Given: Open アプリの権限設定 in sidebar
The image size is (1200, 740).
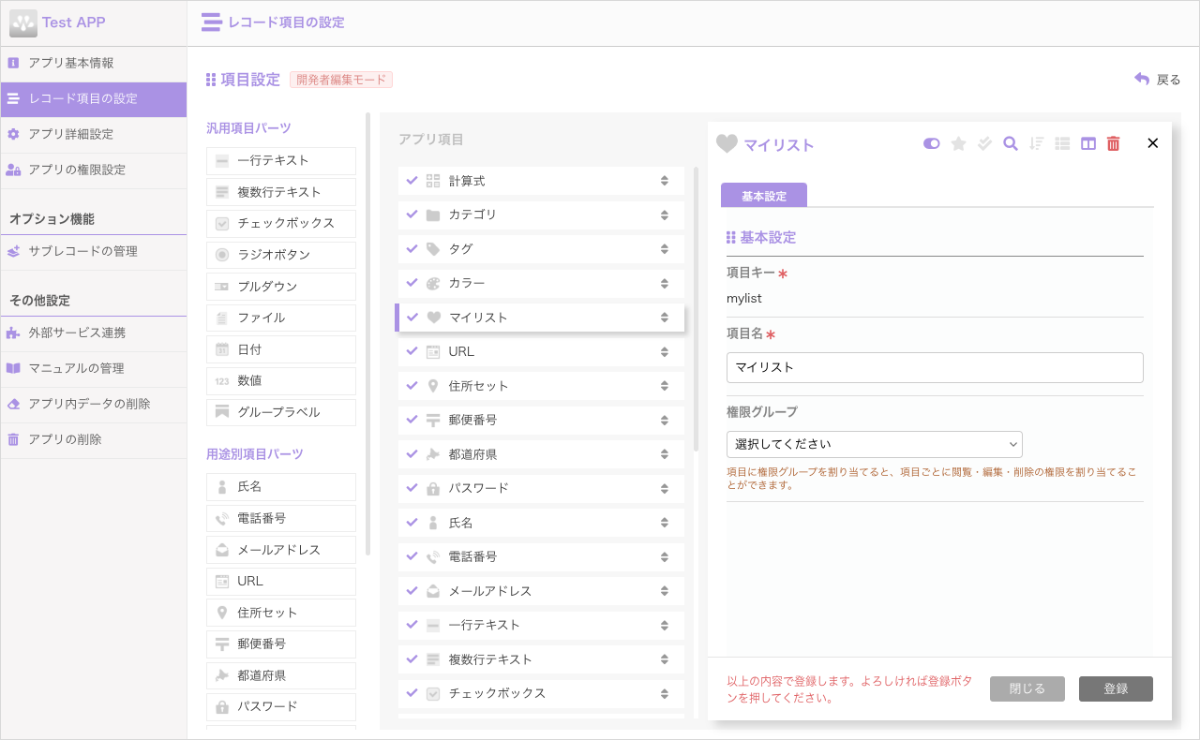Looking at the screenshot, I should 94,170.
